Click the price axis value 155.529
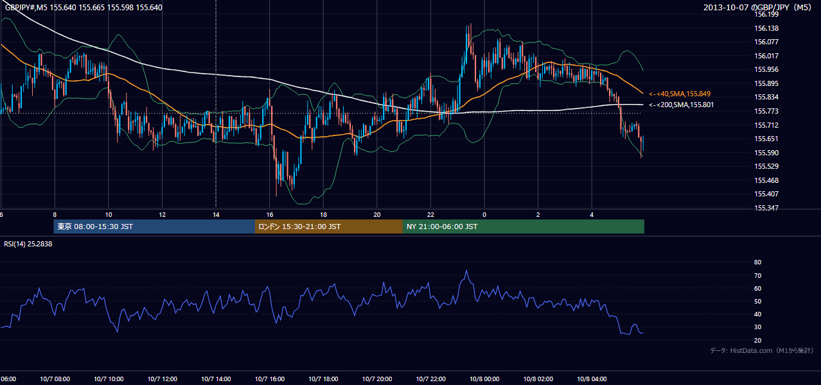This screenshot has width=821, height=385. pyautogui.click(x=766, y=166)
